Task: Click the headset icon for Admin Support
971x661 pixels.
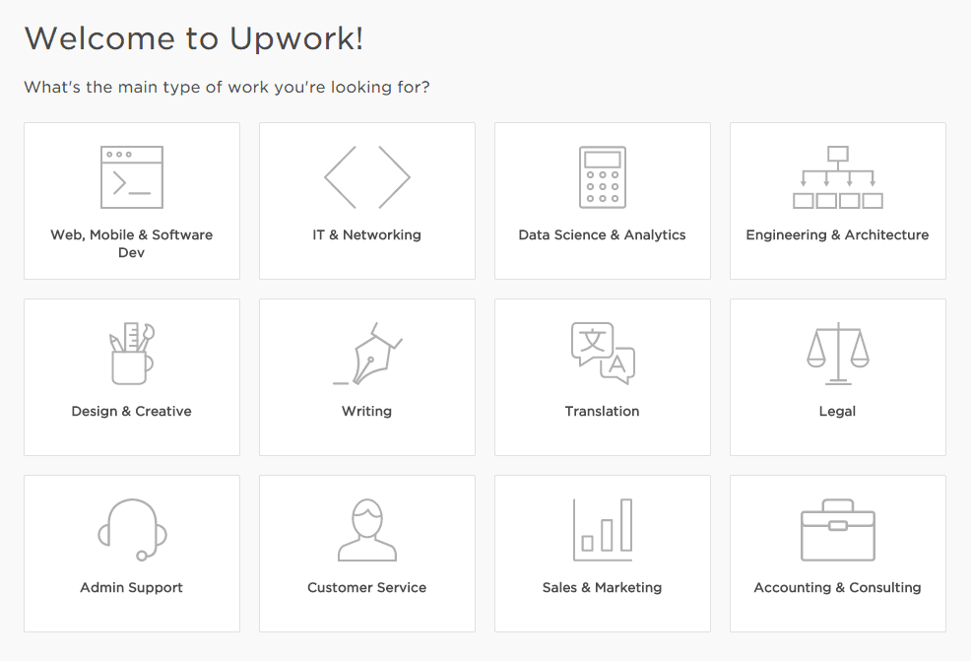Action: coord(131,529)
